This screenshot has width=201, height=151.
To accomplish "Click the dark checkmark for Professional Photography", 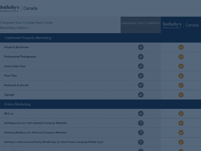I will pos(141,57).
